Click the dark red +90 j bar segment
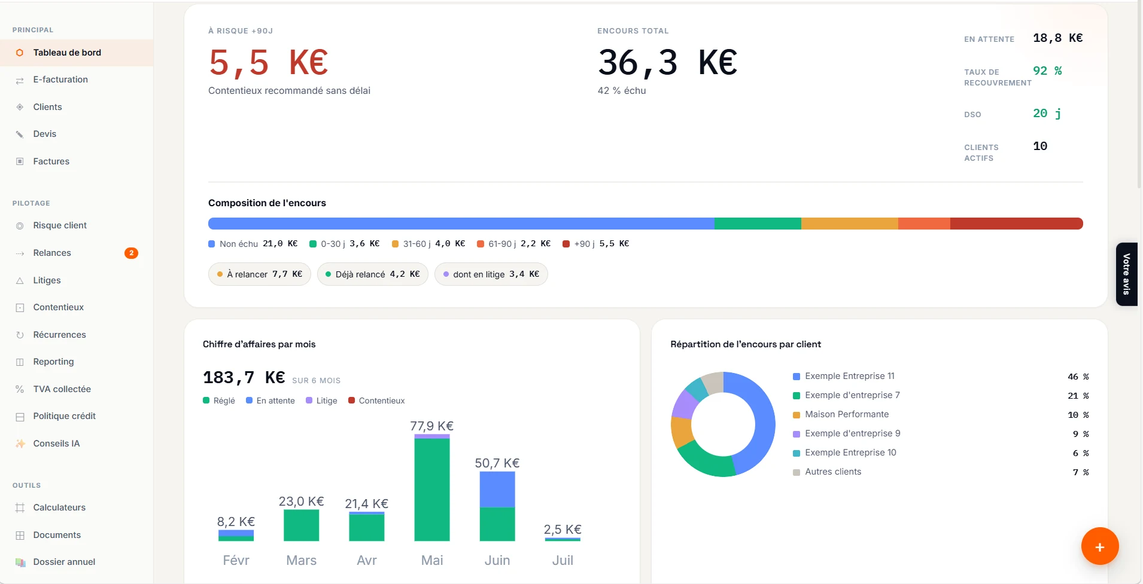1143x584 pixels. tap(1017, 224)
